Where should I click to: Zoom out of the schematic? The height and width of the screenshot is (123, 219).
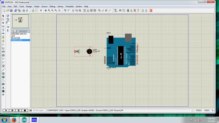tap(52, 11)
